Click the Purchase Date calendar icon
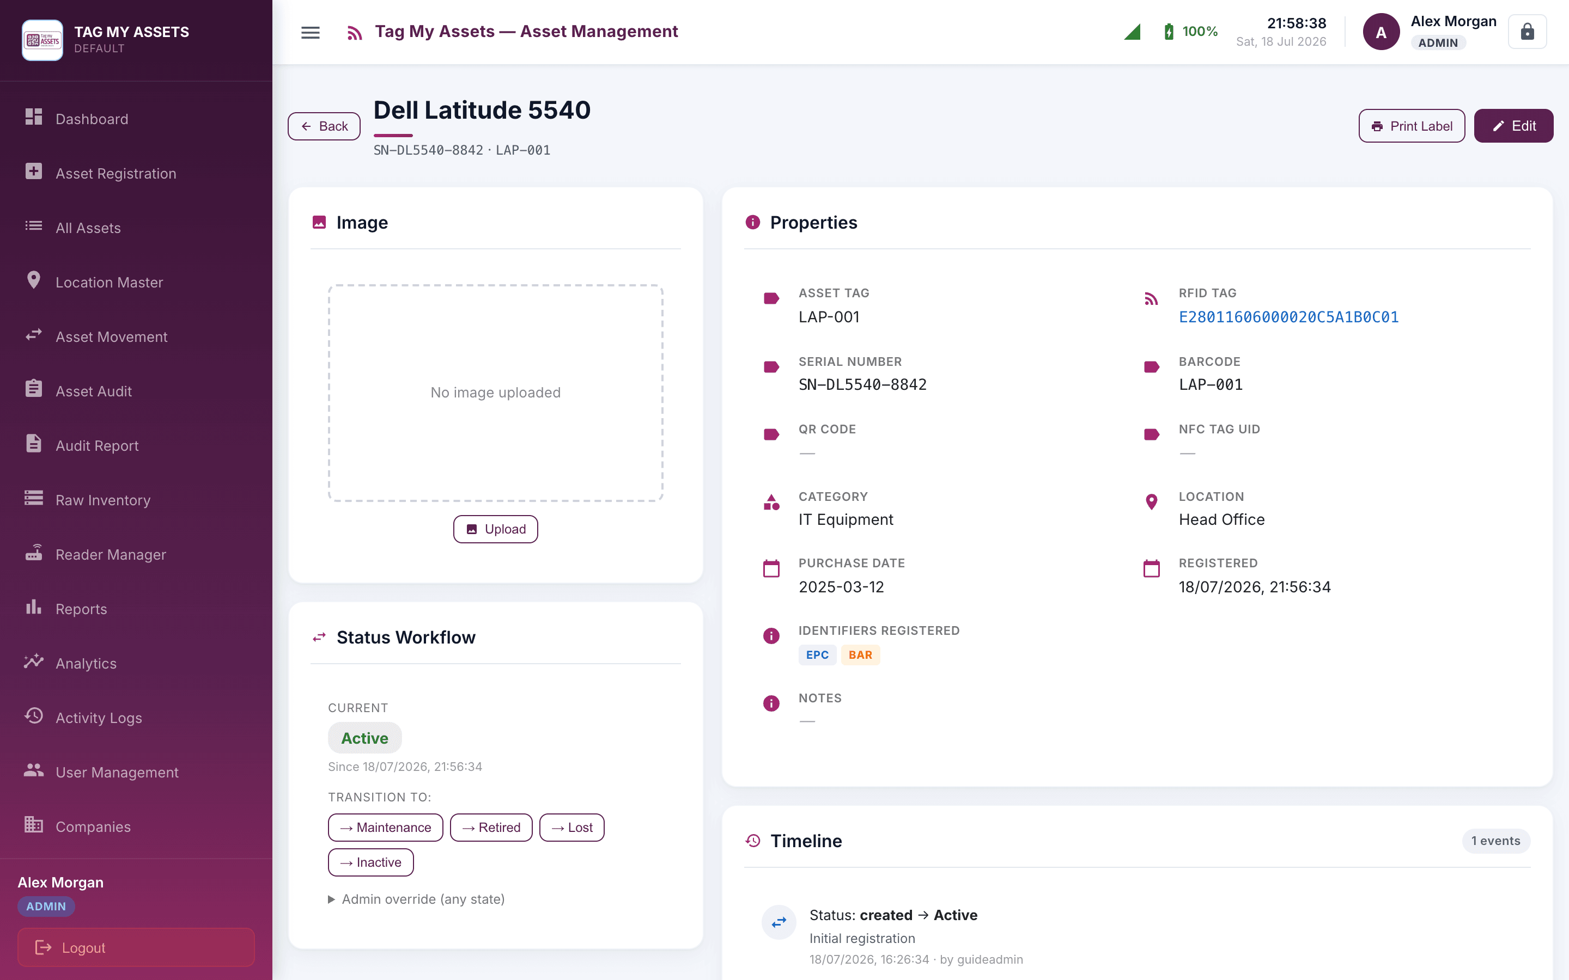The width and height of the screenshot is (1569, 980). point(771,568)
